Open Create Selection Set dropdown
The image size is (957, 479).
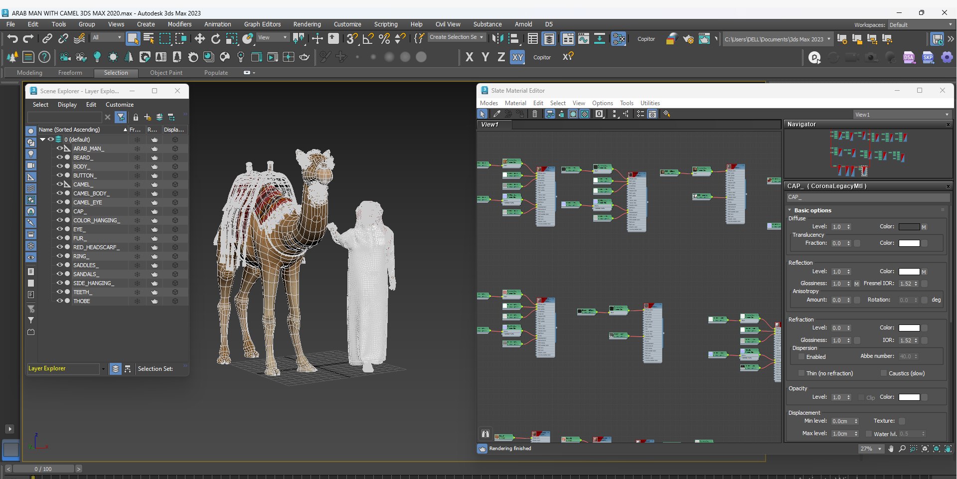point(457,37)
